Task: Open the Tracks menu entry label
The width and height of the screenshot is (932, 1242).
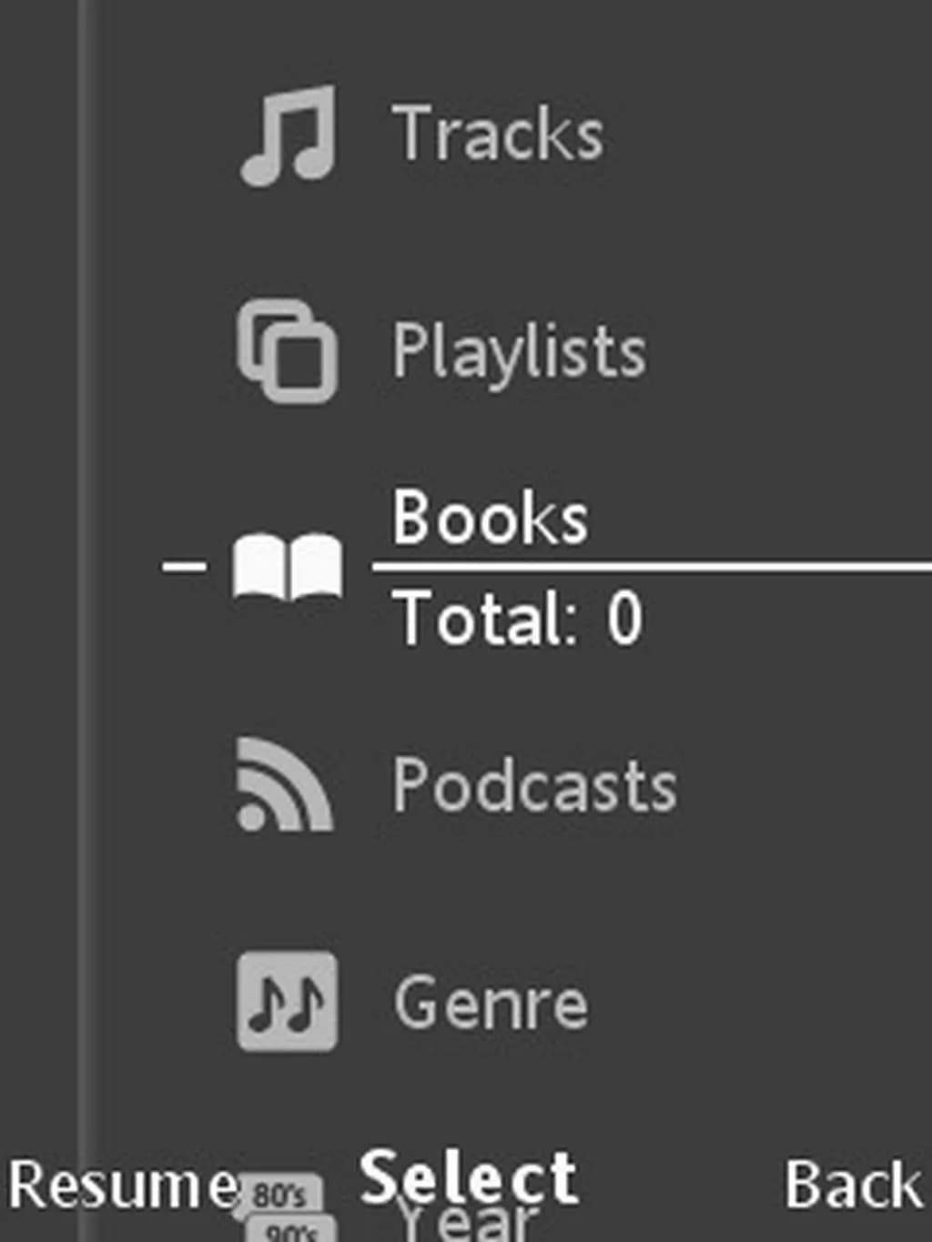Action: (x=497, y=135)
